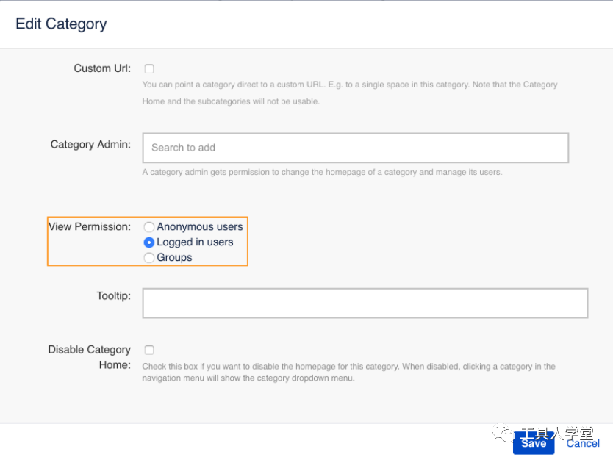Click the WeChat logo watermark icon

click(503, 433)
